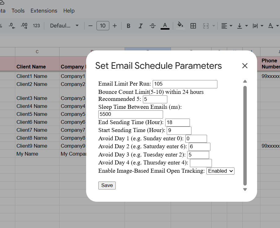The width and height of the screenshot is (280, 228).
Task: Click the Avoid Day 3 field
Action: [198, 155]
